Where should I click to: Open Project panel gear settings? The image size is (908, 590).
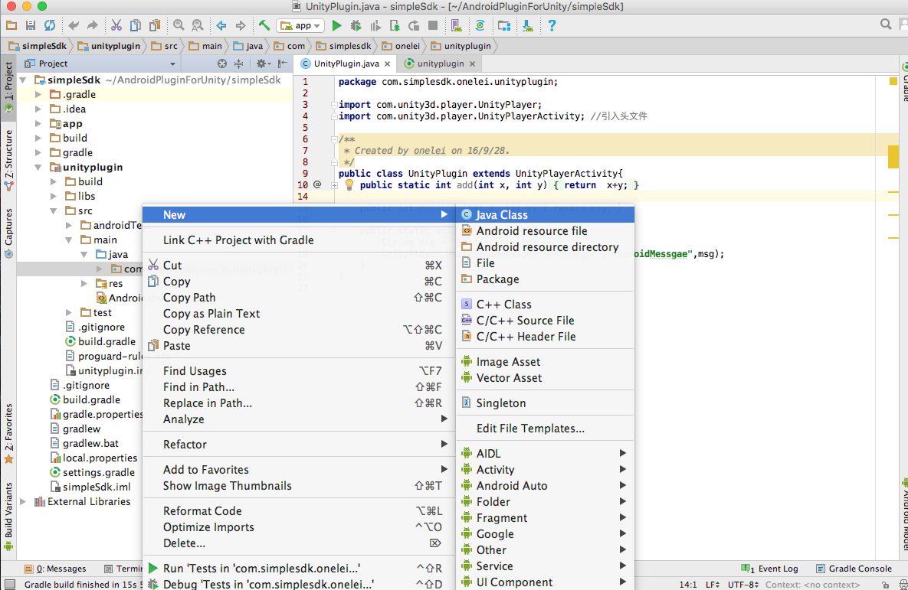(263, 64)
